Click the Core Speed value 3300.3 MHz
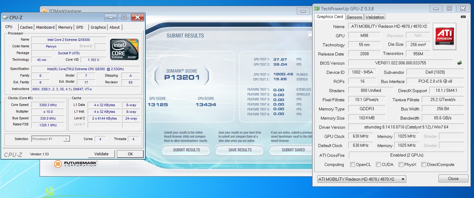 (x=47, y=105)
